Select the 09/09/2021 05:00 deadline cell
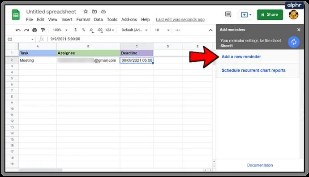The height and width of the screenshot is (177, 309). click(x=137, y=60)
